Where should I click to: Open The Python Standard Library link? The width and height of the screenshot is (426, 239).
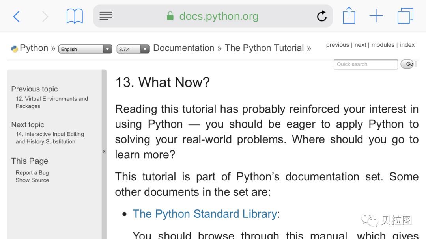[204, 214]
